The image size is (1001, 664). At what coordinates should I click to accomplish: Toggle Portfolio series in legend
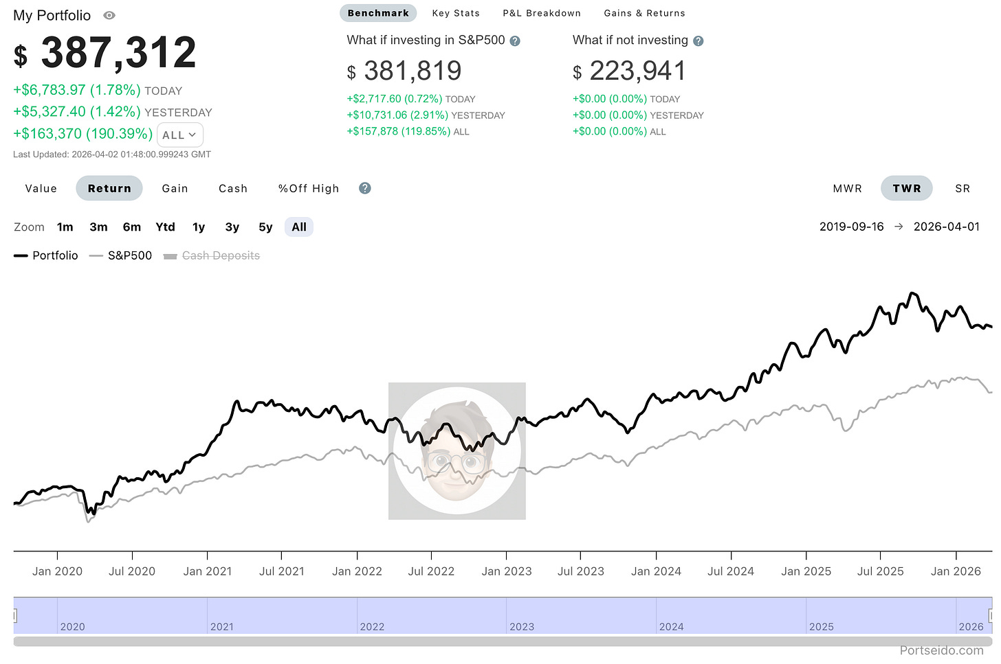tap(46, 255)
